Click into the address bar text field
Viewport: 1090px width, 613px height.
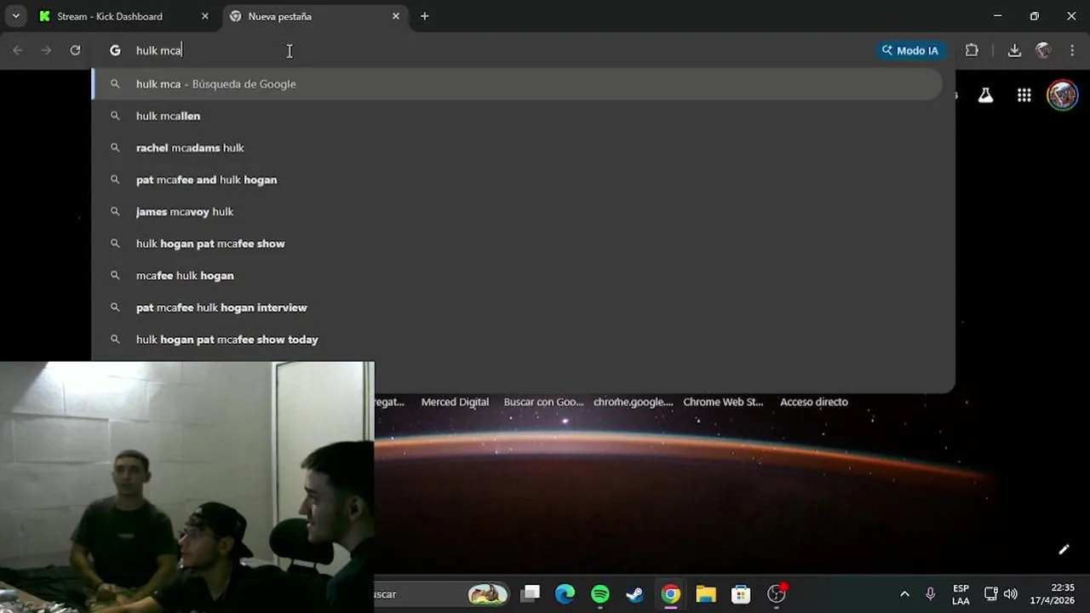(x=502, y=50)
